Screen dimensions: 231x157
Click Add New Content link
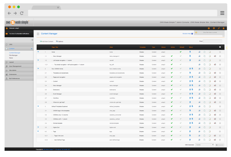tap(46, 41)
